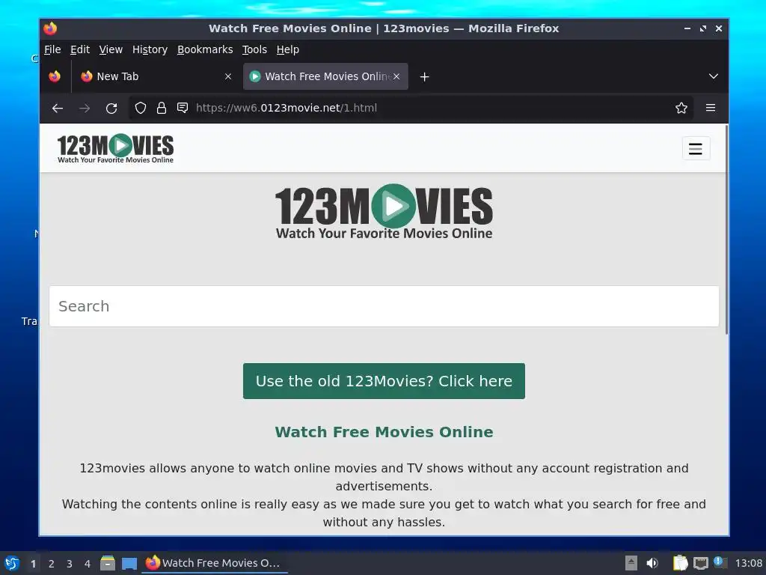View site security padlock info
Viewport: 766px width, 575px height.
coord(162,108)
